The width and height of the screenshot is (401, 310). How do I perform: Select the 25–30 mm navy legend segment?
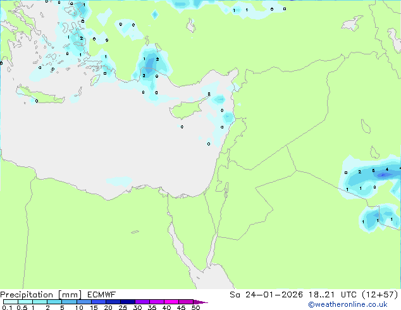(x=127, y=302)
